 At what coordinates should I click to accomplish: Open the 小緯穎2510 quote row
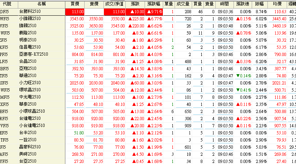(x=30, y=19)
